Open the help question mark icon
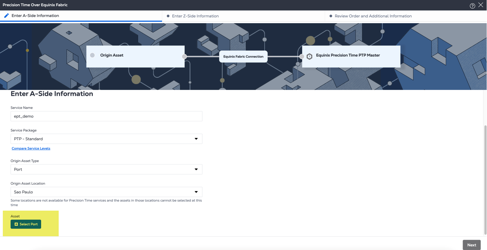 click(472, 6)
